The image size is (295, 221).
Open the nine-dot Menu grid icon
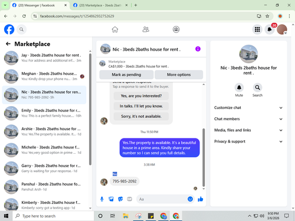[x=257, y=29]
